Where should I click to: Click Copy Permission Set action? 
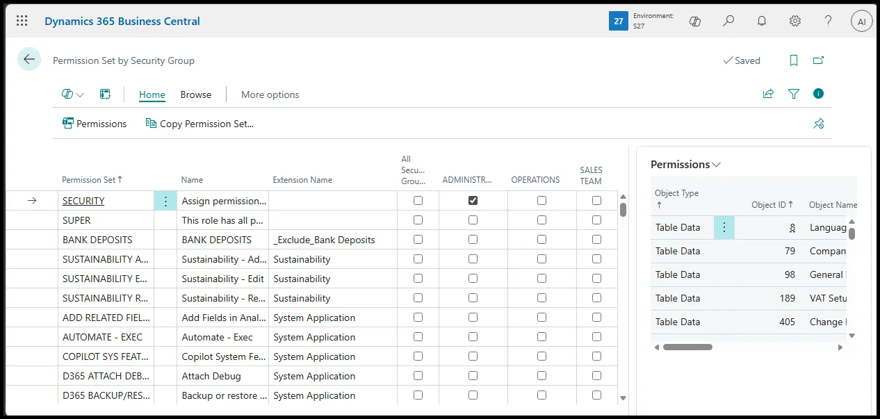(199, 124)
